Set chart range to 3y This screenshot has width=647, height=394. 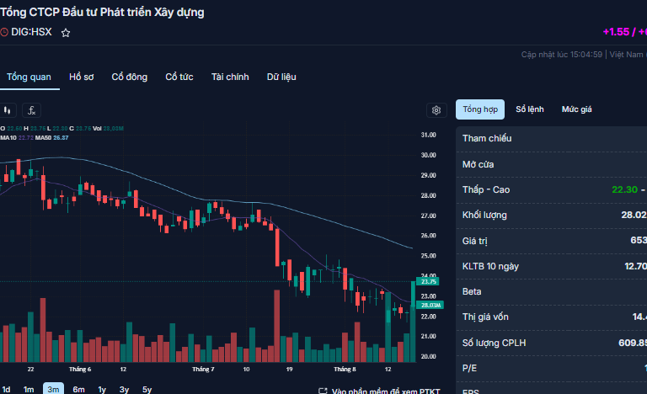[x=124, y=390]
